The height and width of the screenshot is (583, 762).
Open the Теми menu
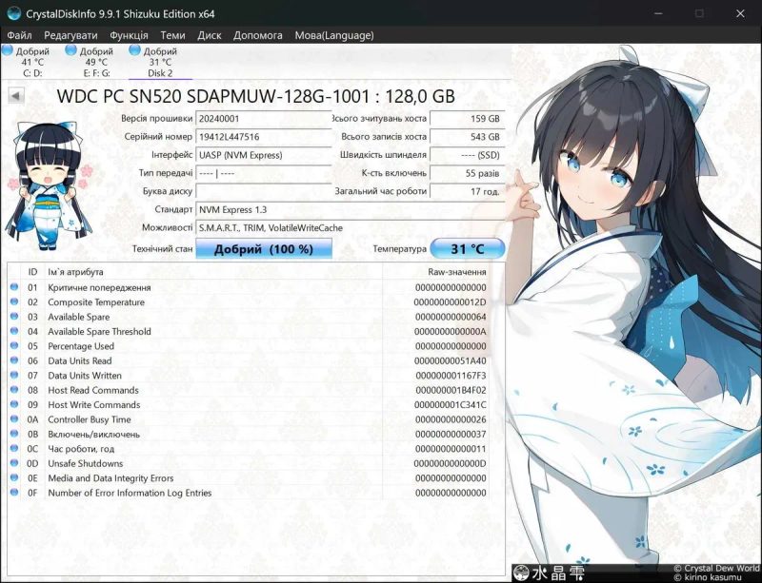172,35
